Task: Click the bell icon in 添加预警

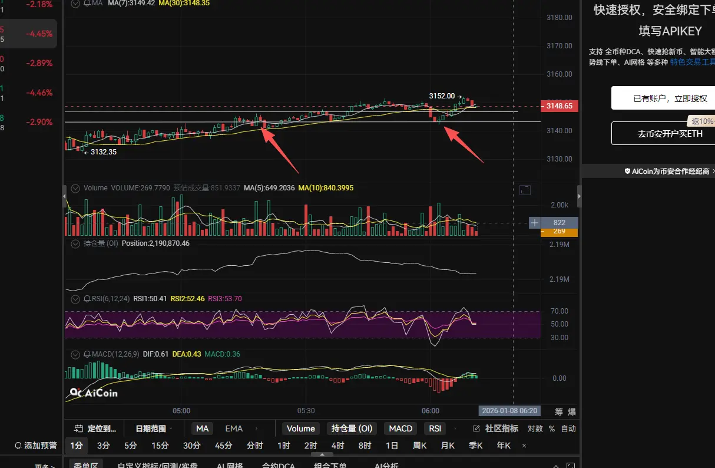Action: coord(18,446)
